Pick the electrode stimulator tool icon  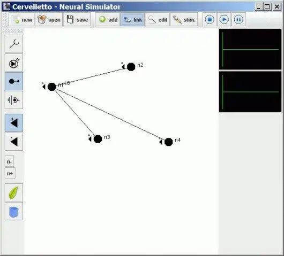pos(14,100)
